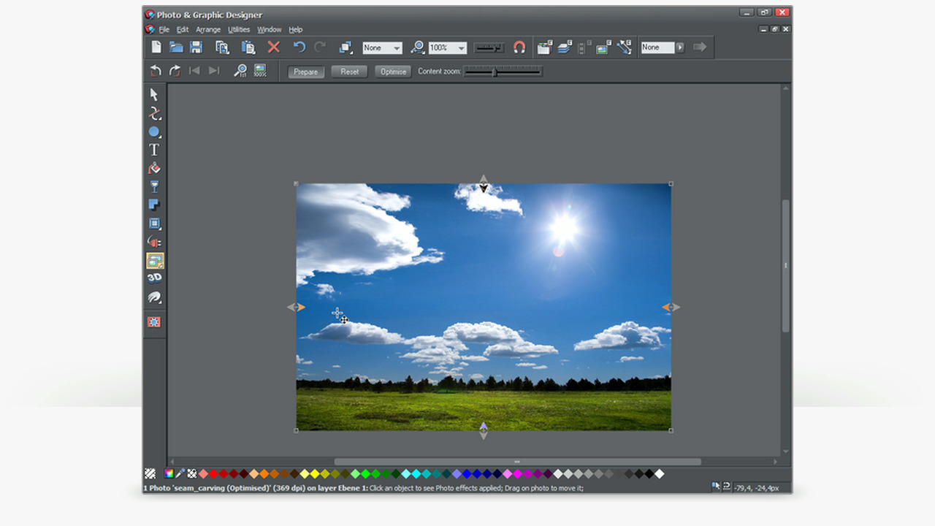Pick the yellow color swatch

315,474
